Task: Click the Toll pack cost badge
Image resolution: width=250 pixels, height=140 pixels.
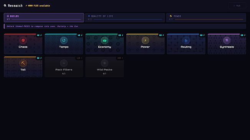Action: (x=39, y=58)
